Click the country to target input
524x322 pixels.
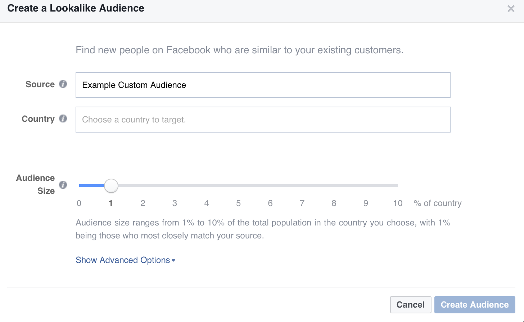pyautogui.click(x=263, y=120)
